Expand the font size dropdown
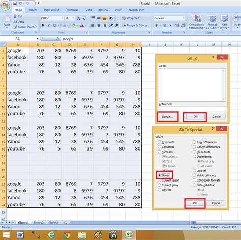 pyautogui.click(x=73, y=18)
